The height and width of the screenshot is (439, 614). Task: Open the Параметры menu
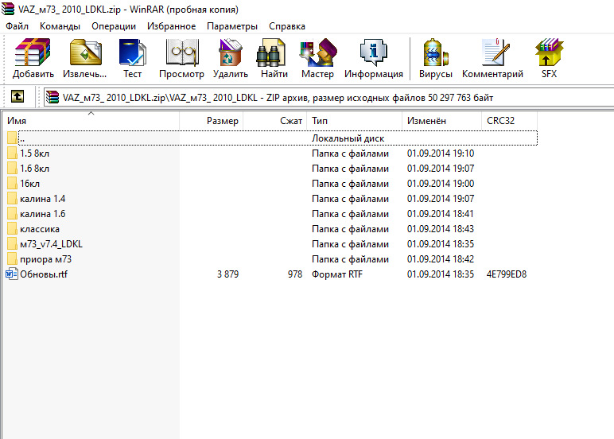[x=232, y=26]
